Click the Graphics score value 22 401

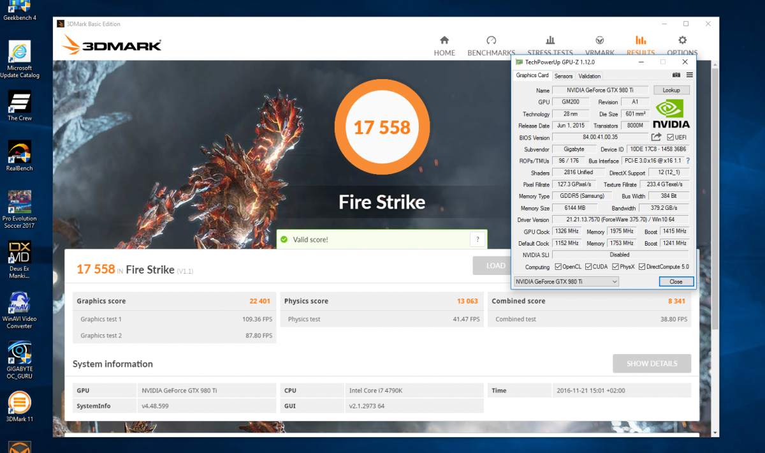[x=261, y=301]
